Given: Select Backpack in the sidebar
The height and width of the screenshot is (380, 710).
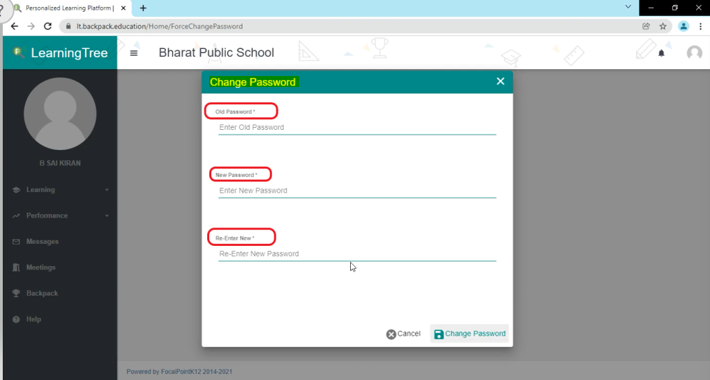Looking at the screenshot, I should pyautogui.click(x=42, y=294).
